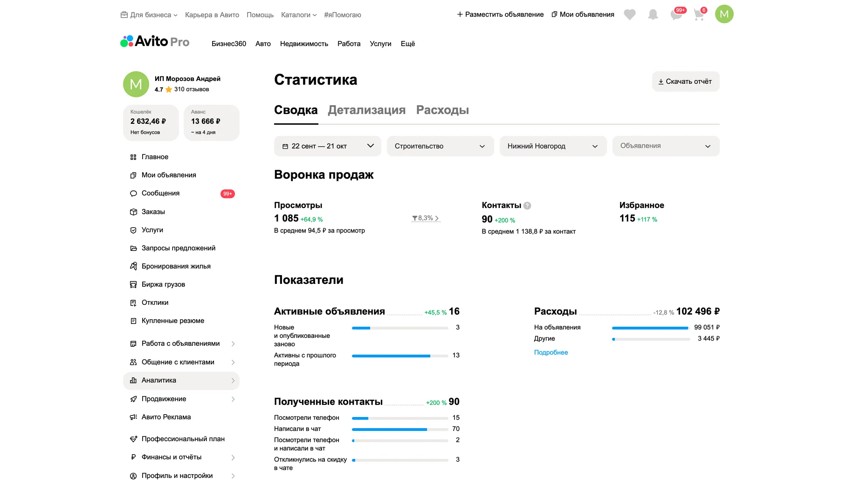Viewport: 854px width, 484px height.
Task: Open Работа in main navigation
Action: click(x=349, y=44)
